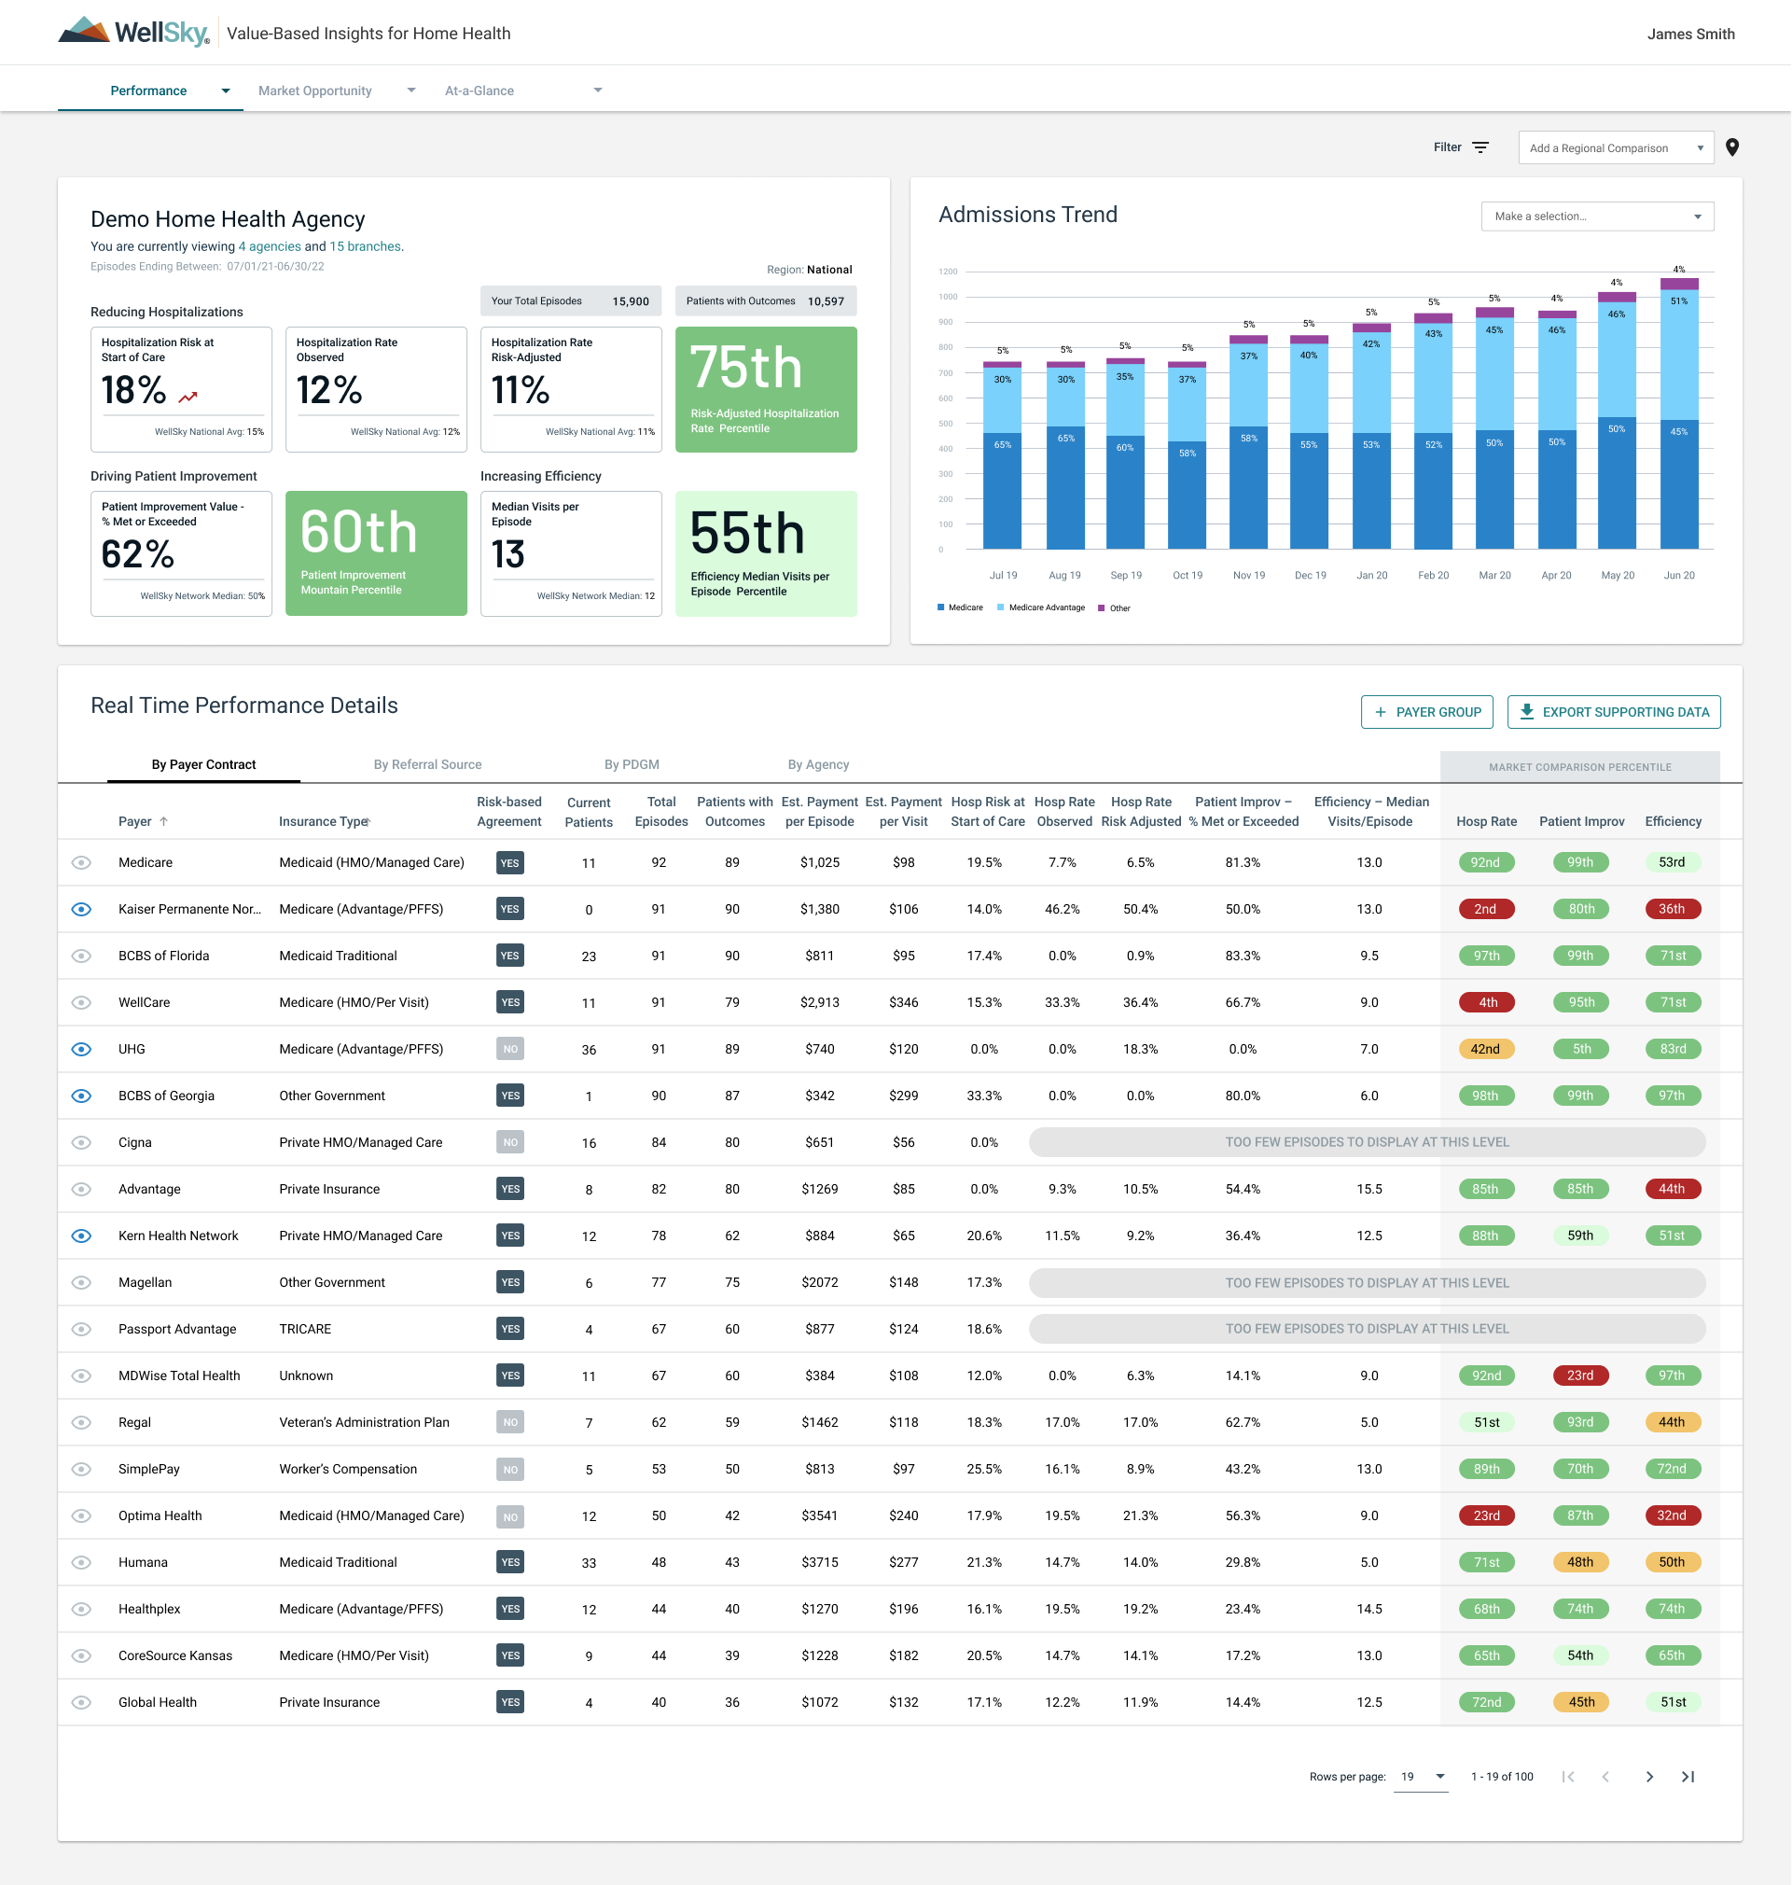Click the NO badge in Cigna row
Image resolution: width=1792 pixels, height=1885 pixels.
(x=510, y=1142)
